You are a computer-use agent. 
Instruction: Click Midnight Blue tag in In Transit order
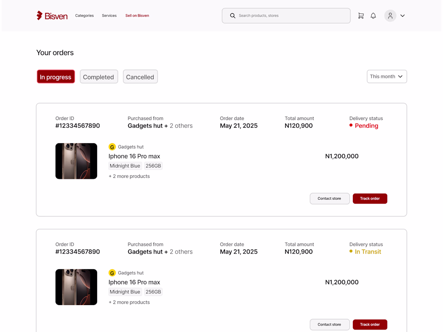click(x=125, y=292)
